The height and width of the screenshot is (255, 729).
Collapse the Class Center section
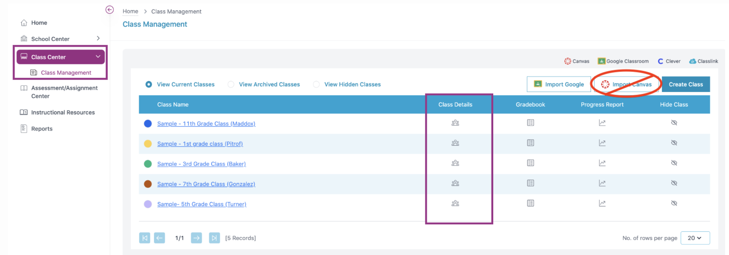coord(98,57)
